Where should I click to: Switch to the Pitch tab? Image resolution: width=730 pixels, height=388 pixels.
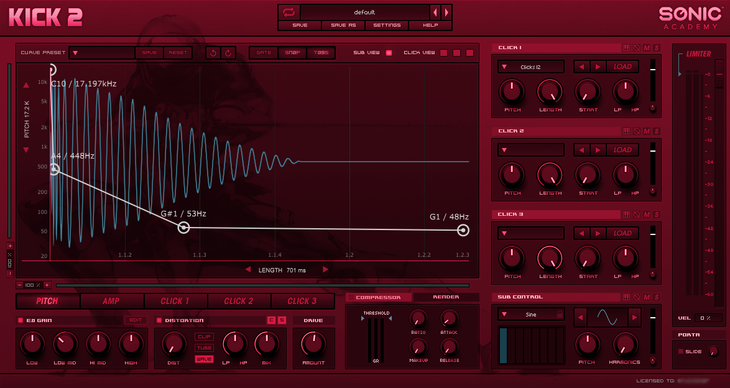coord(47,301)
